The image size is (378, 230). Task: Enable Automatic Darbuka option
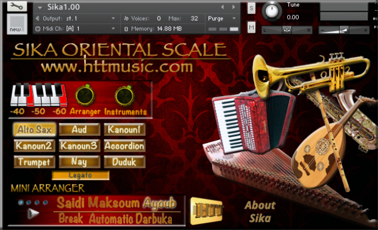tap(130, 219)
